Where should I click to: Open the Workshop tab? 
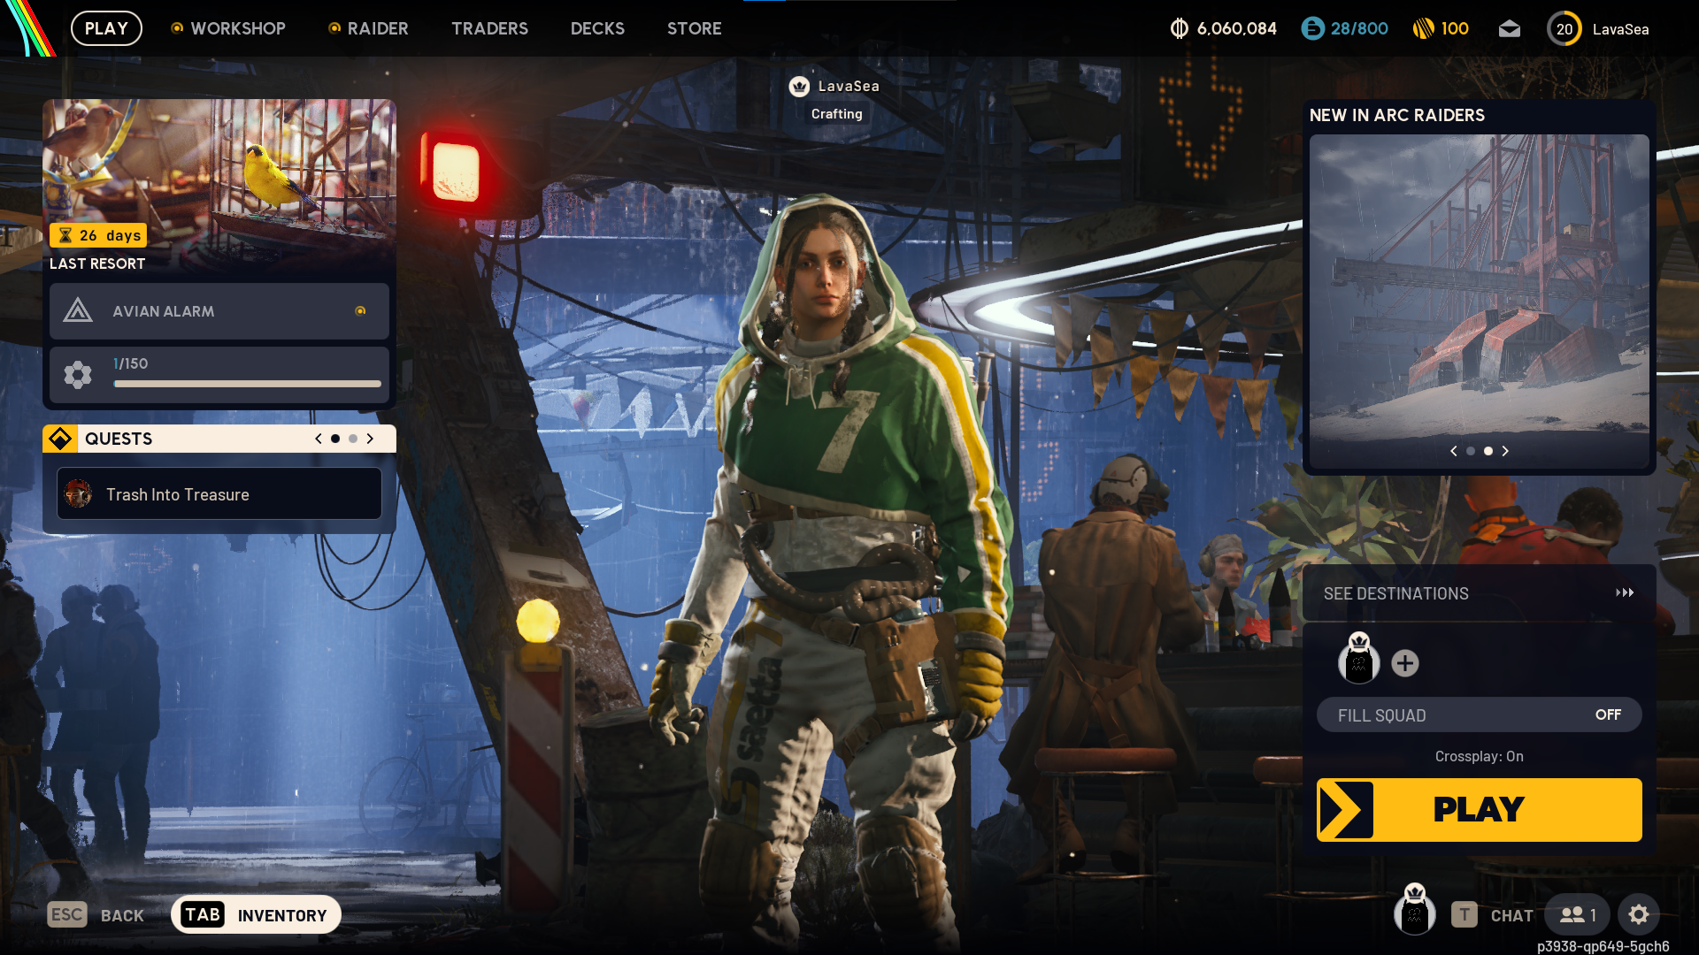[x=237, y=28]
